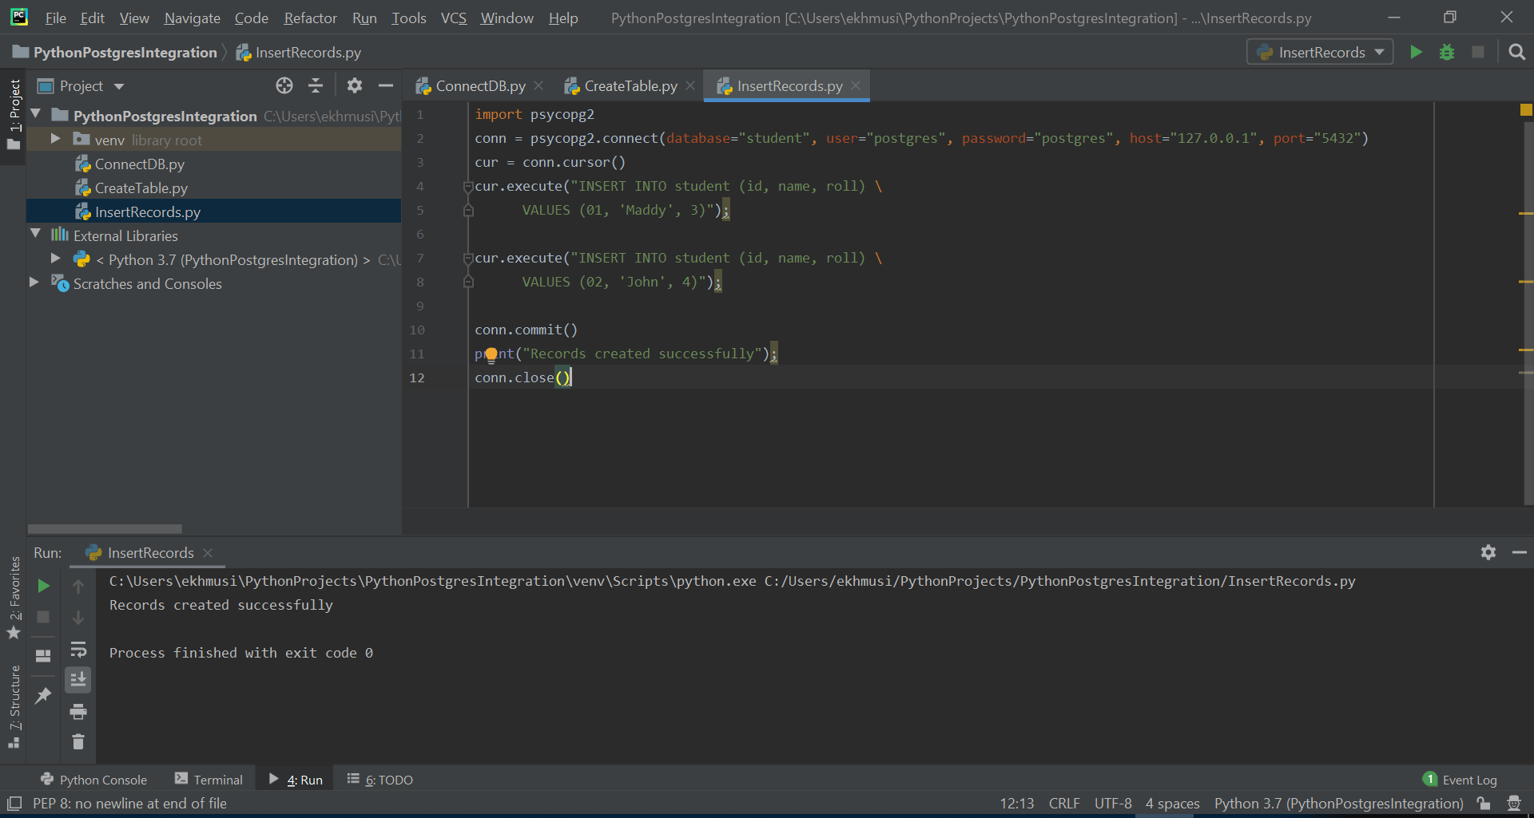
Task: Expand Scratches and Consoles node
Action: pos(34,283)
